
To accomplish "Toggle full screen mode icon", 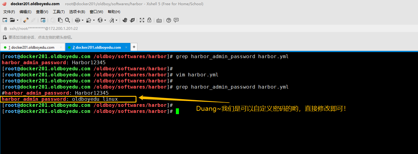I will (x=142, y=20).
